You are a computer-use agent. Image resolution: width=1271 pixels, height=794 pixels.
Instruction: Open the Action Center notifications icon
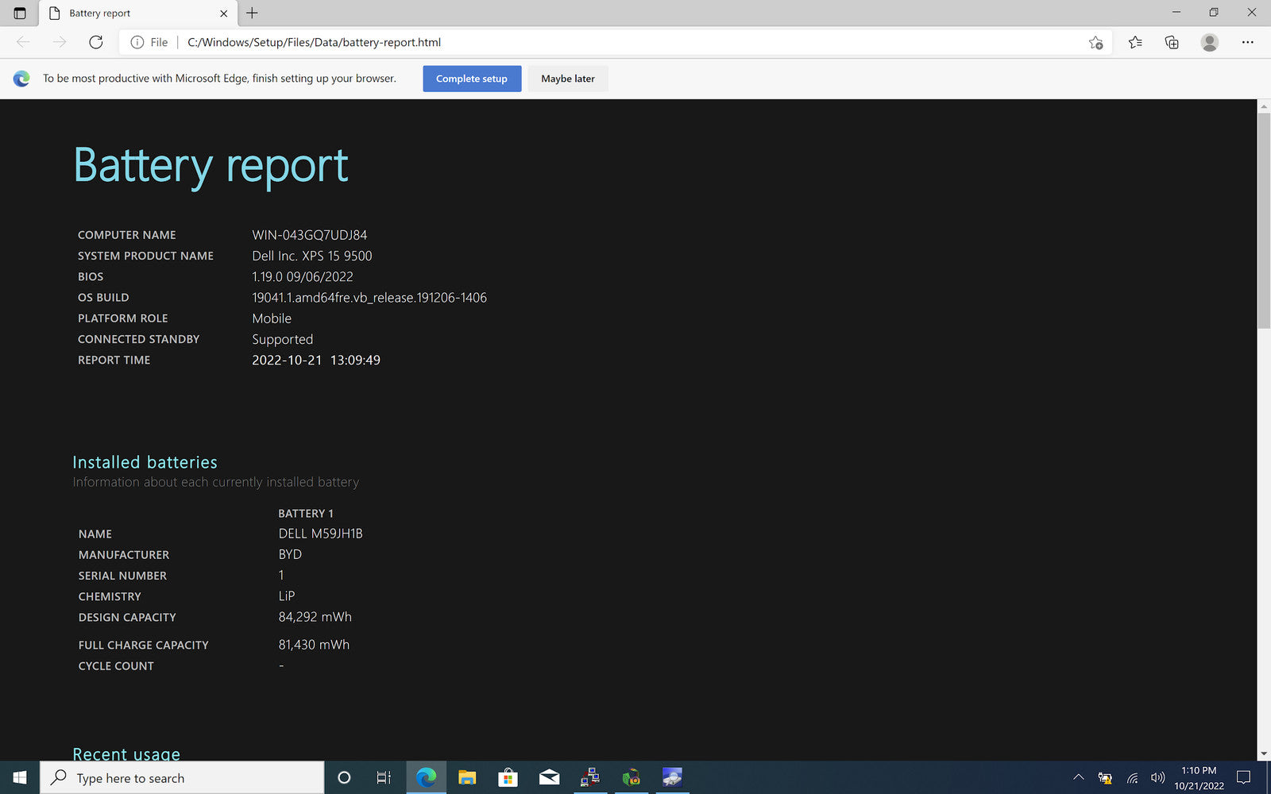[1244, 777]
